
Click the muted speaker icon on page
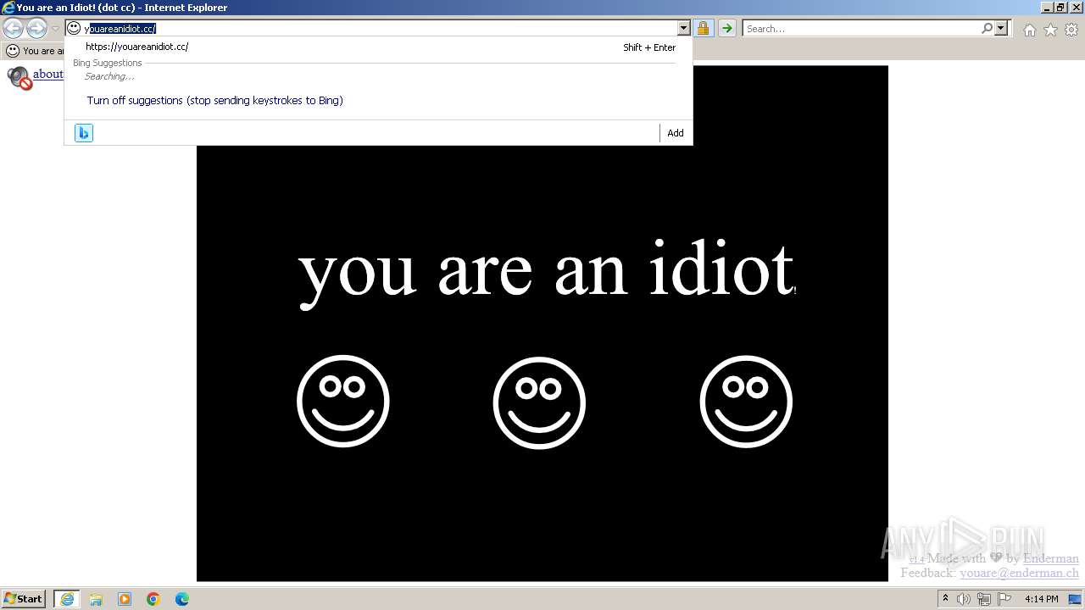(x=19, y=78)
